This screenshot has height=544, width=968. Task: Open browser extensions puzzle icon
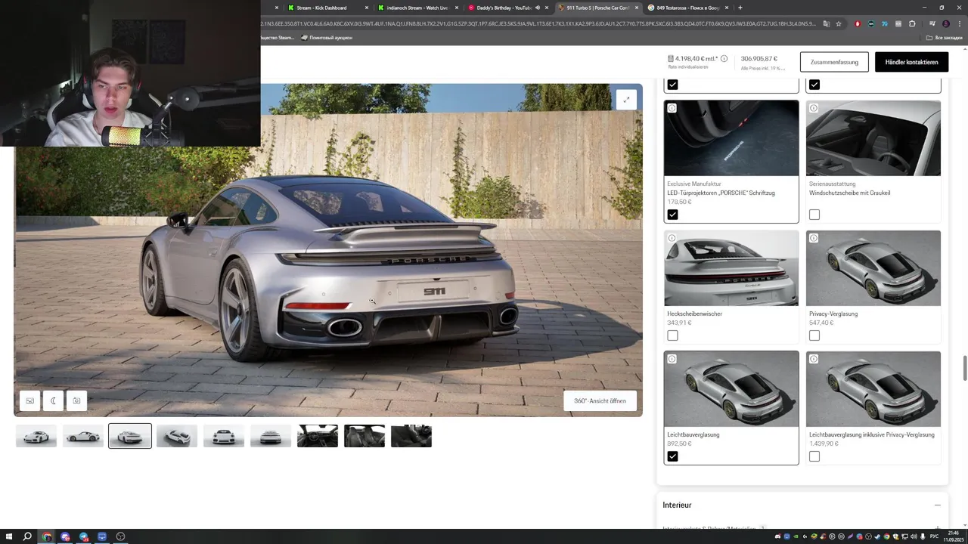click(912, 23)
